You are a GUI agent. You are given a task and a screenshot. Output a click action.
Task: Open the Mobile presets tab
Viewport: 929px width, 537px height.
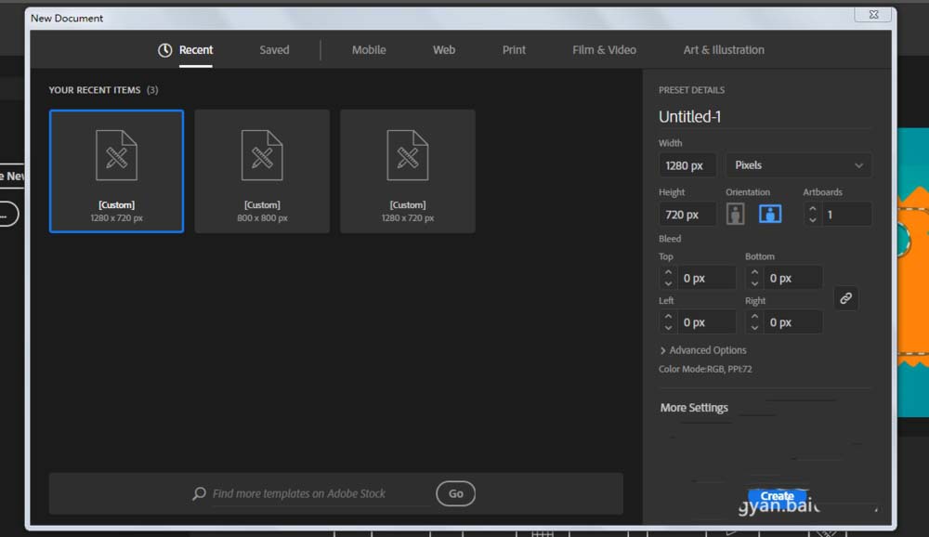coord(369,50)
